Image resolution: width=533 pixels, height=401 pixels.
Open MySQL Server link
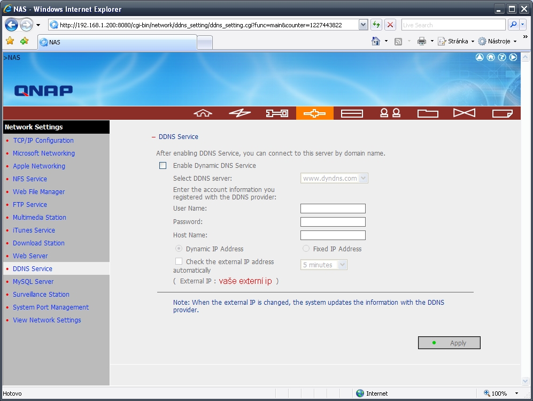(33, 281)
